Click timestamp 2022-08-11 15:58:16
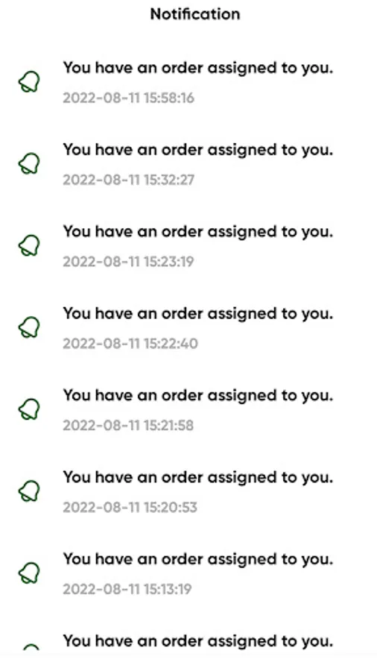Viewport: 377px width, 671px height. 129,98
